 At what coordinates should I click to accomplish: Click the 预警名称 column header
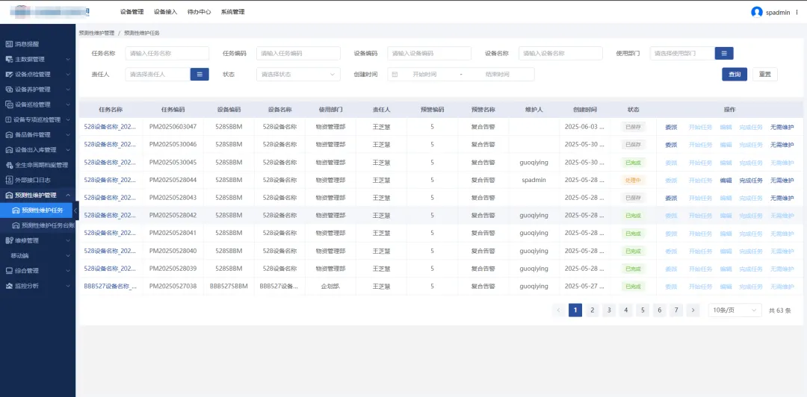483,110
